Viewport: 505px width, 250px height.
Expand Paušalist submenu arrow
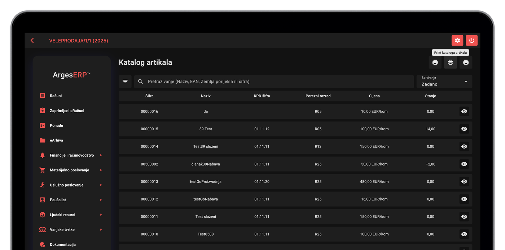tap(101, 200)
